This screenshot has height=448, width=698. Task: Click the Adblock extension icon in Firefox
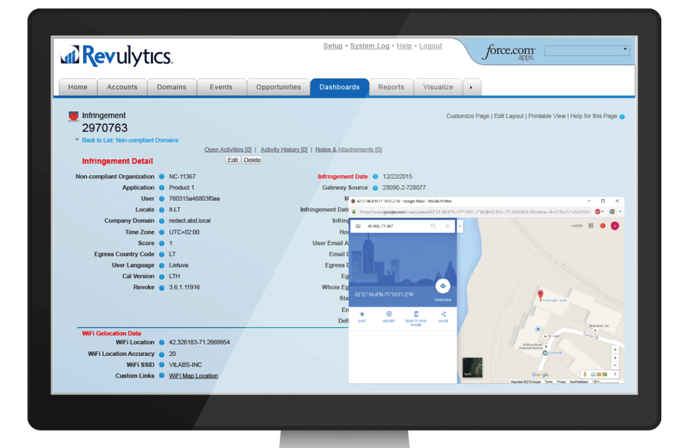tap(598, 211)
